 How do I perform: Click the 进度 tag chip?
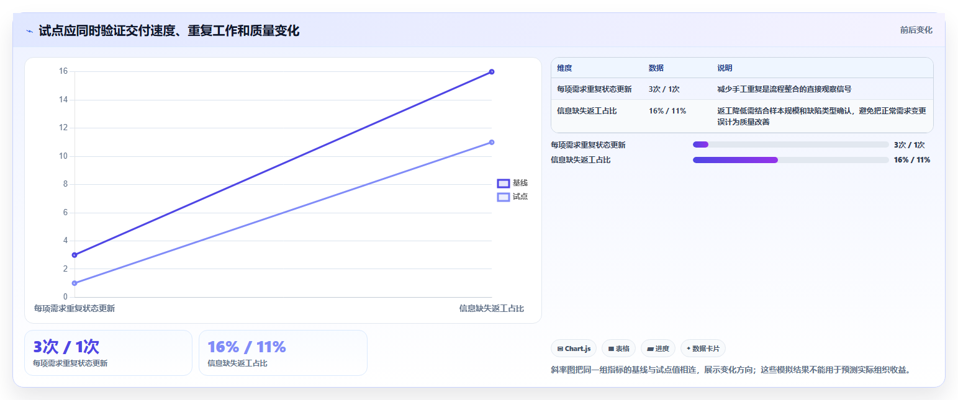pos(658,349)
